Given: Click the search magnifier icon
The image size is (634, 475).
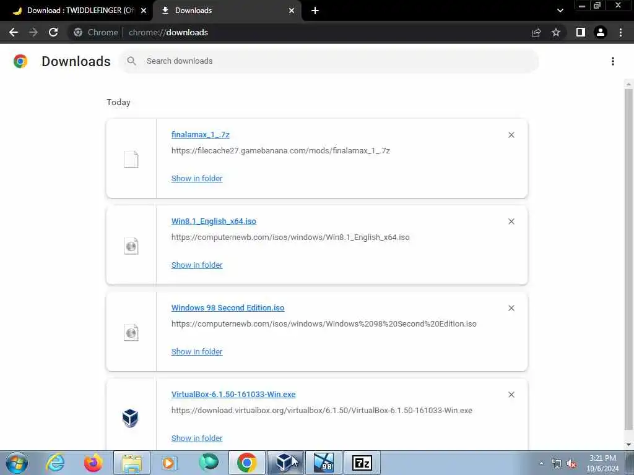Looking at the screenshot, I should (x=131, y=61).
